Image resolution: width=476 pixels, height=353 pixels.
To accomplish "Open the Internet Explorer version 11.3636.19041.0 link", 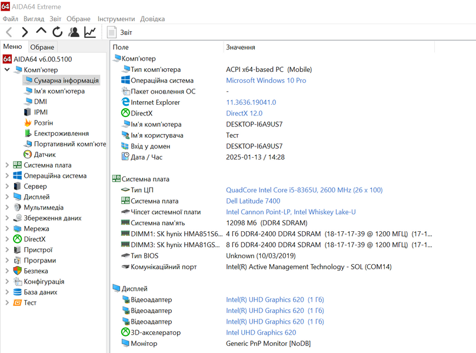I will [x=251, y=102].
